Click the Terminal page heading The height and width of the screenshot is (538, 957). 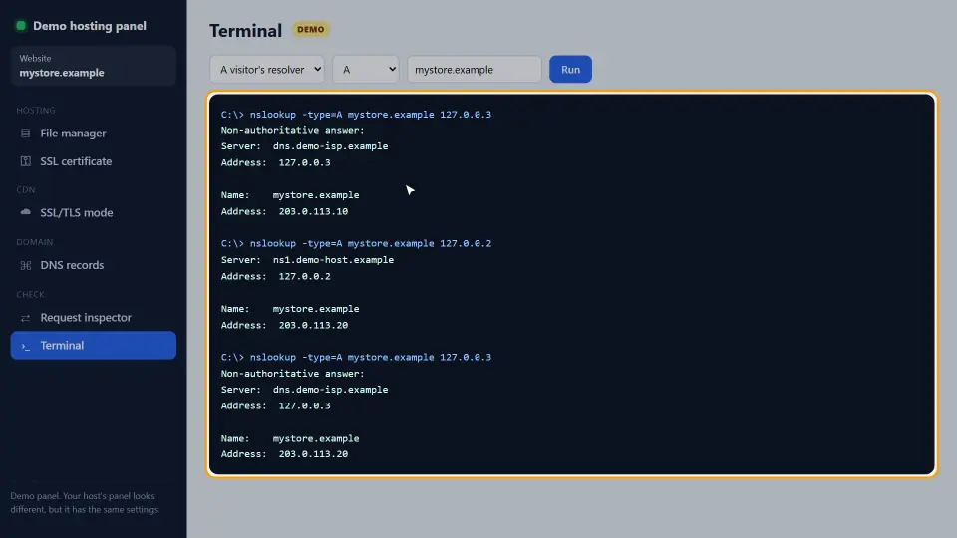[x=245, y=31]
